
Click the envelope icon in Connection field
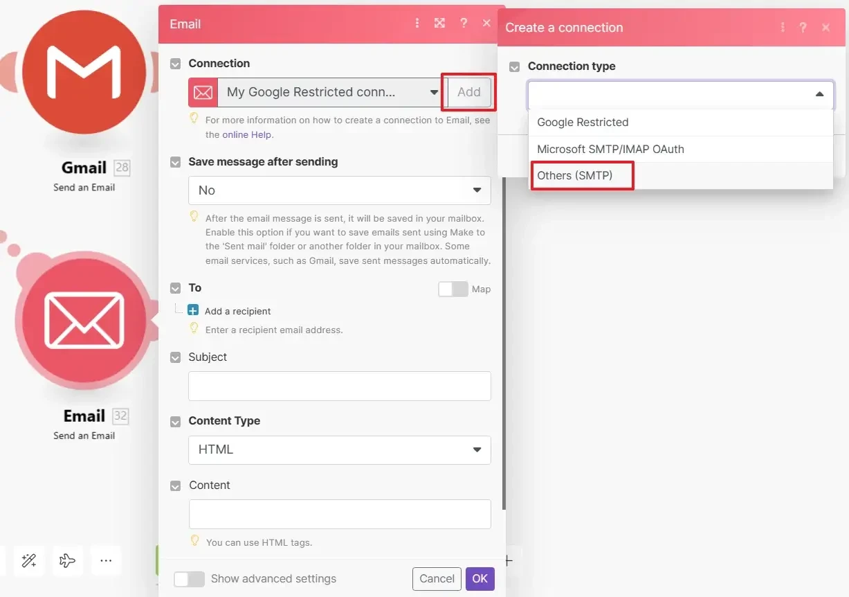[x=203, y=92]
